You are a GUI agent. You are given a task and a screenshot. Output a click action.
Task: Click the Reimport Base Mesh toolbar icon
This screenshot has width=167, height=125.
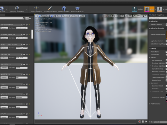(17, 8)
